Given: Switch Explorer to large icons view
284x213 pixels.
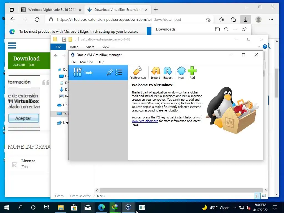Looking at the screenshot, I should pos(264,196).
